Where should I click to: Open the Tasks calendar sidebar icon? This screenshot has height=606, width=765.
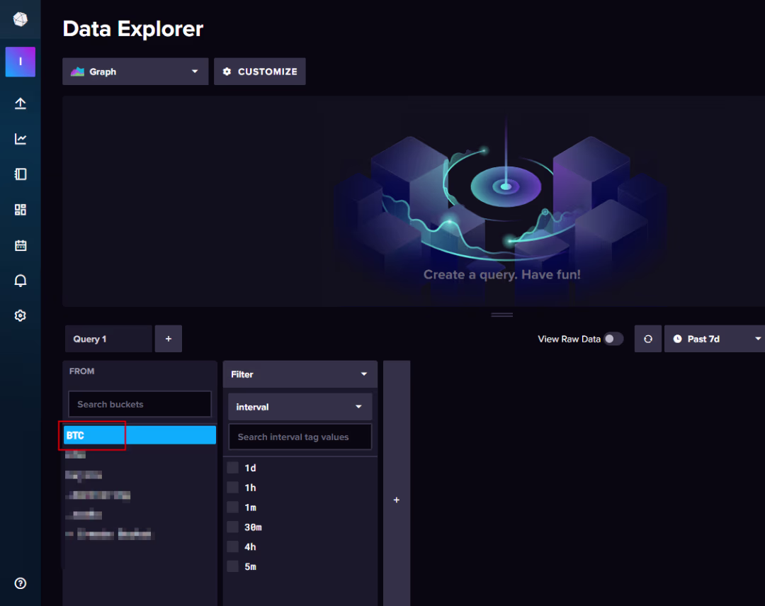20,245
